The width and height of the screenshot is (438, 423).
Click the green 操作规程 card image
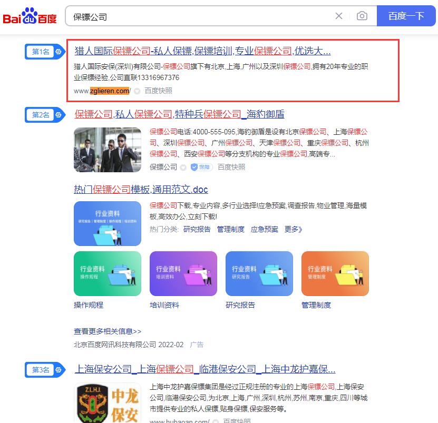(108, 273)
